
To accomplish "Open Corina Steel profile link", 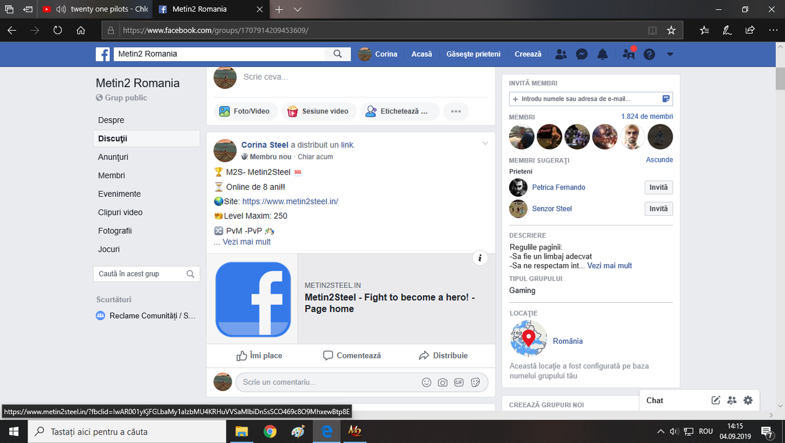I will [265, 145].
